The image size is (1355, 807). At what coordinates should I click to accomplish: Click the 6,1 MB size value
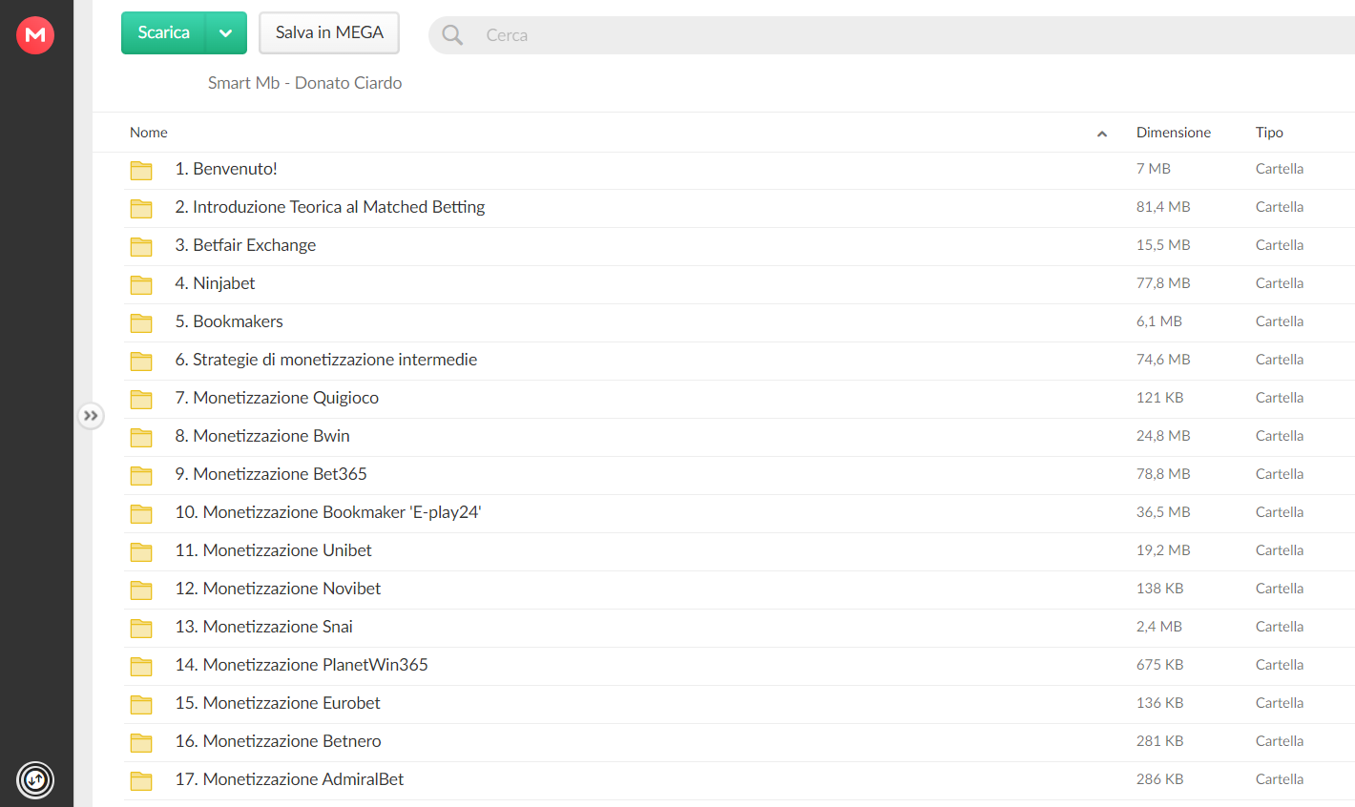pos(1159,321)
